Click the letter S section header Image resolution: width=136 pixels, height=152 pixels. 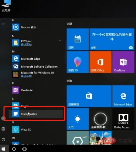13,99
